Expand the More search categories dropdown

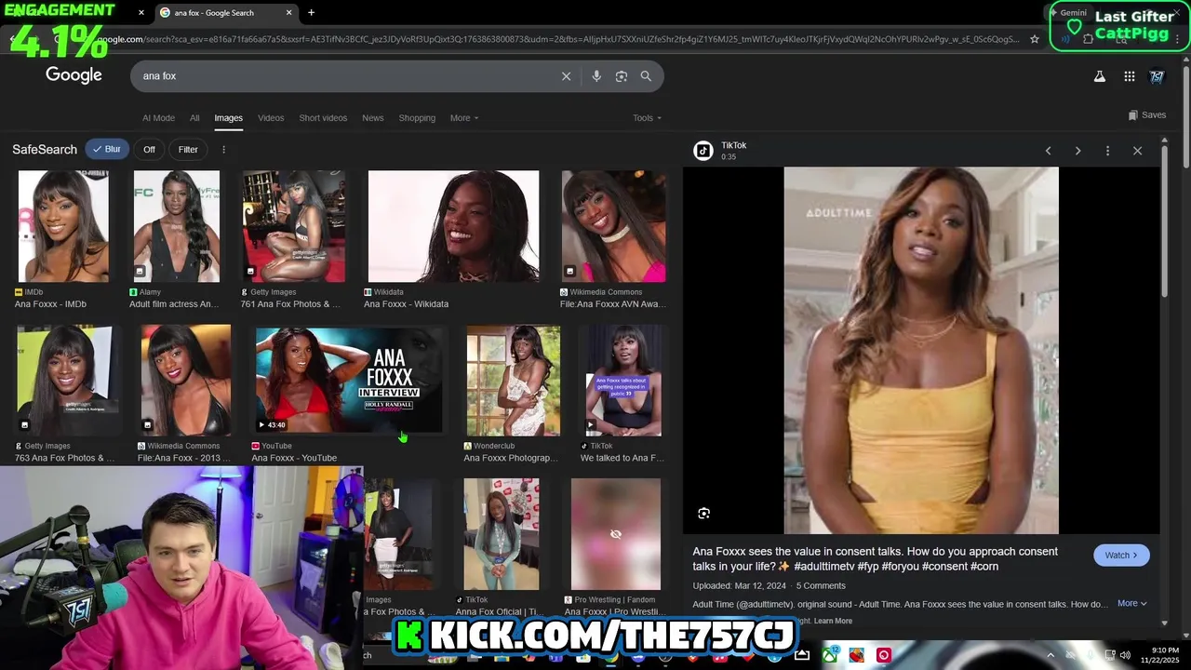click(x=463, y=118)
